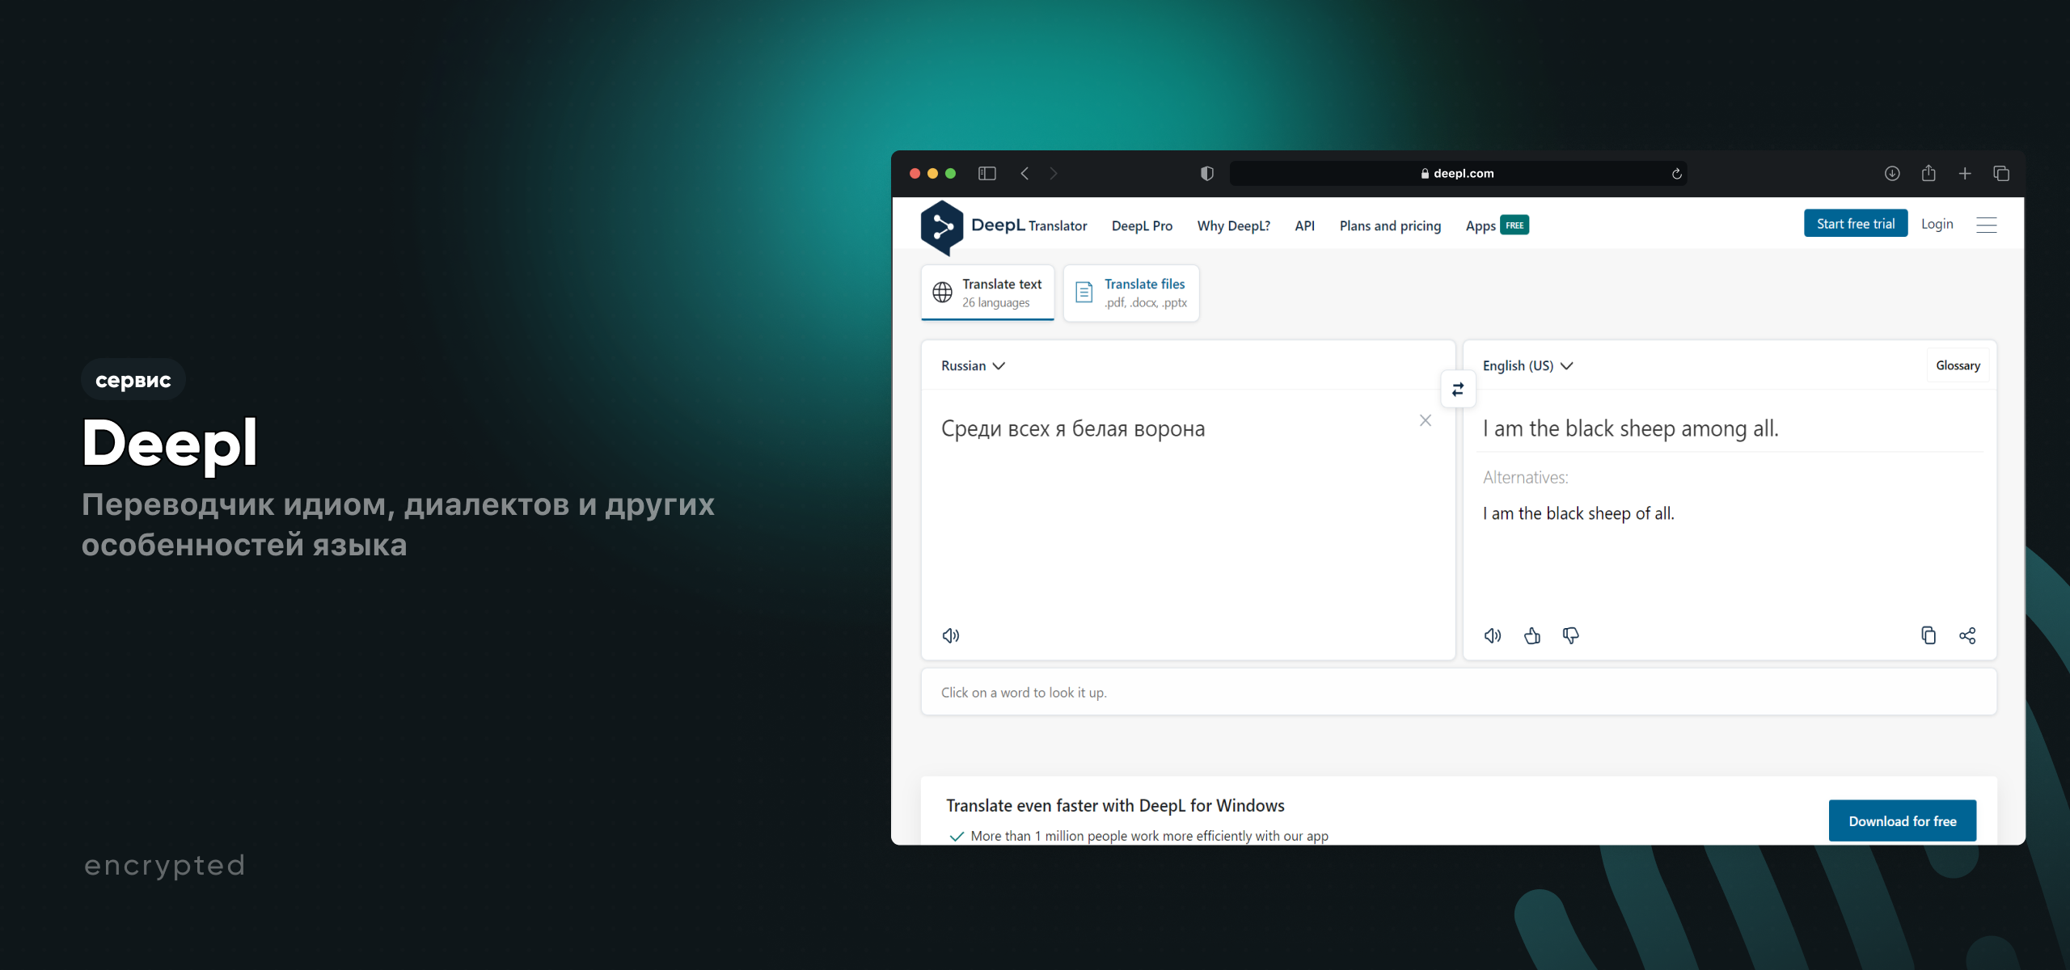Open the Apps menu item

click(1480, 226)
